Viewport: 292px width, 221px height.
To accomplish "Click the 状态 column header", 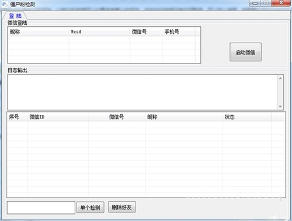I will point(247,117).
